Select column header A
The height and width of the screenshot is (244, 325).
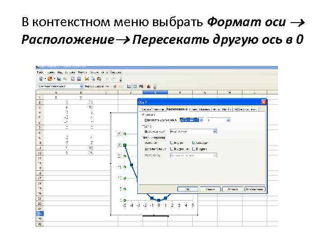point(56,92)
